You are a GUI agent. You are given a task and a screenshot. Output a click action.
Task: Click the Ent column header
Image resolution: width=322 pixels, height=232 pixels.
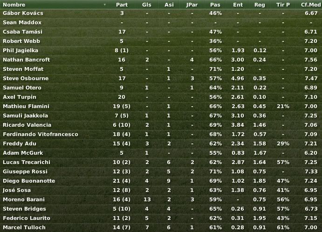tap(238, 5)
